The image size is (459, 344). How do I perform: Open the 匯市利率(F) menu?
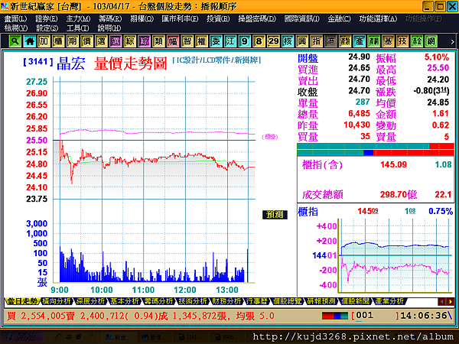(x=180, y=19)
